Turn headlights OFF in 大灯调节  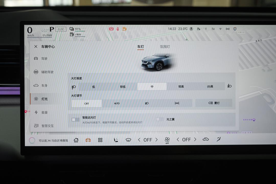[x=86, y=103]
